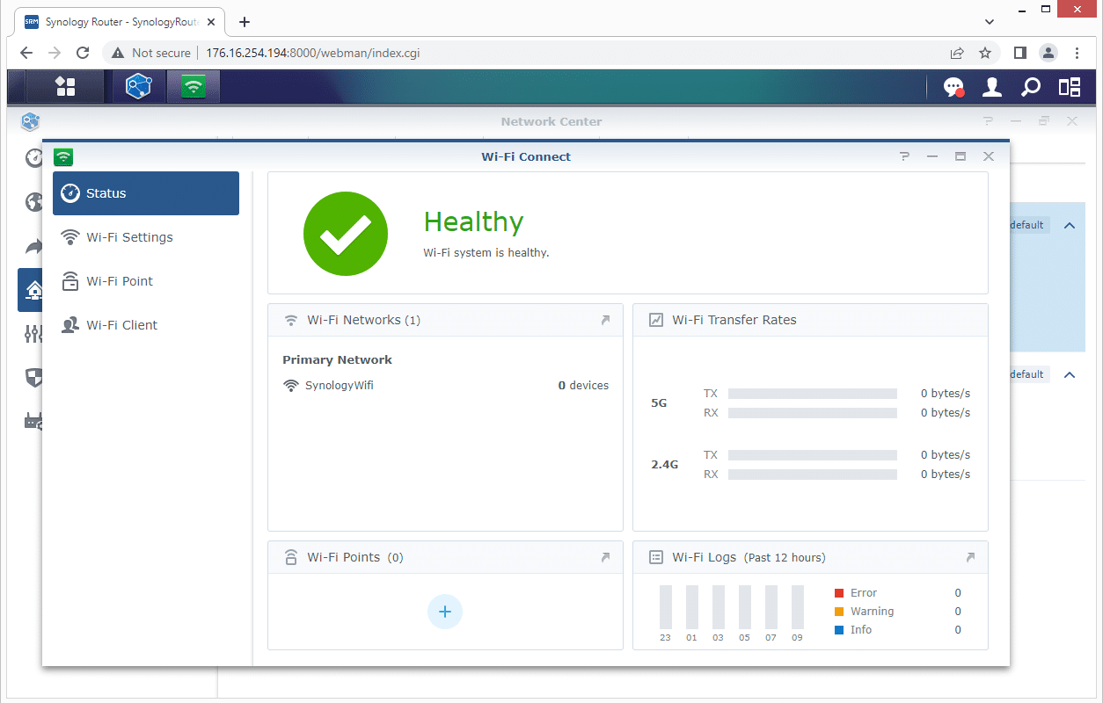Click the 2.4G band label
This screenshot has height=703, width=1103.
pos(664,465)
